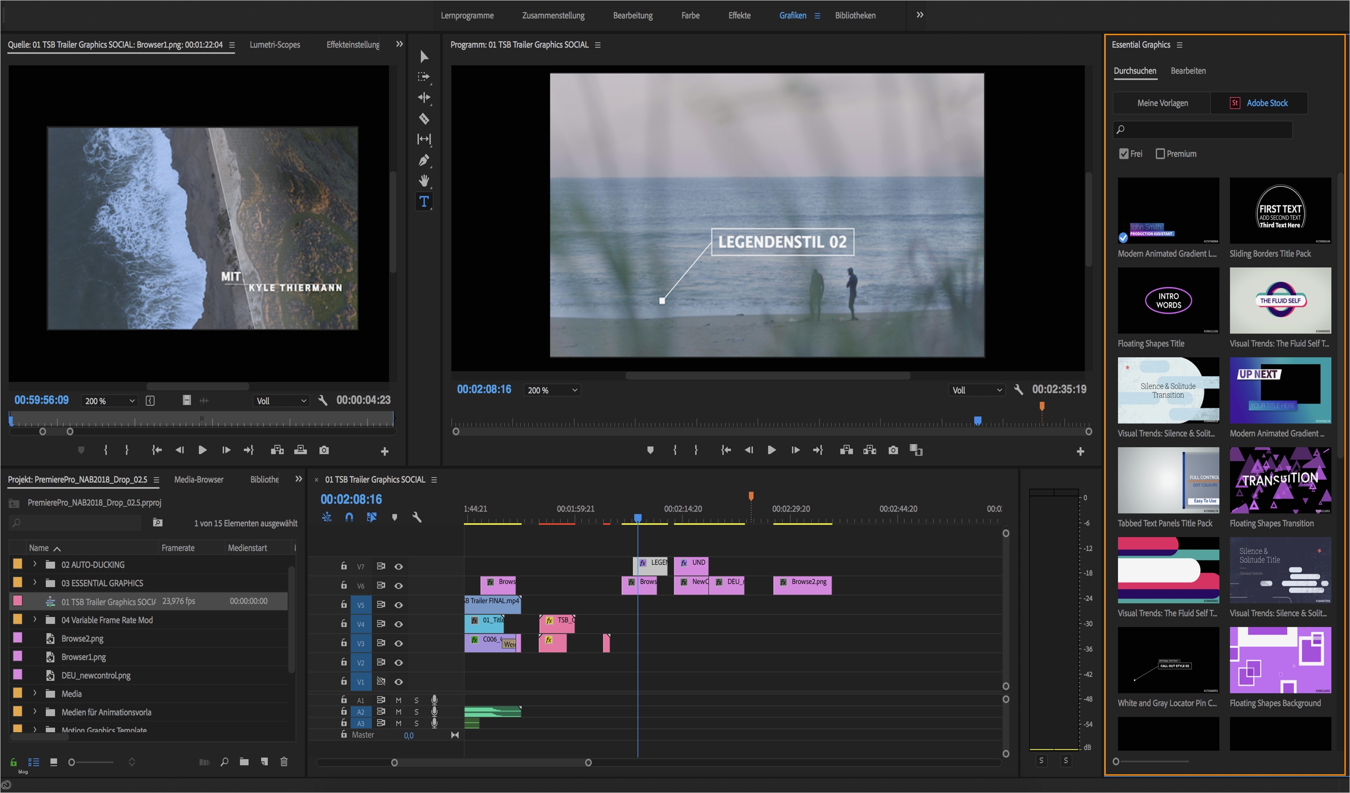Open the Bearbeiten tab in Essential Graphics
The height and width of the screenshot is (793, 1350).
(1188, 71)
